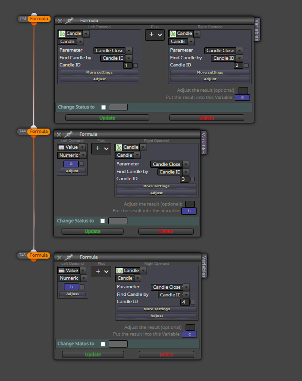Tick checkbox beside Candle ID 4
This screenshot has width=302, height=381.
193,302
